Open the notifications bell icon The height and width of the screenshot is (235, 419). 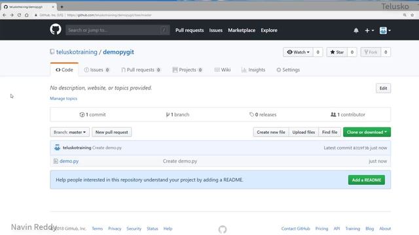tap(356, 31)
